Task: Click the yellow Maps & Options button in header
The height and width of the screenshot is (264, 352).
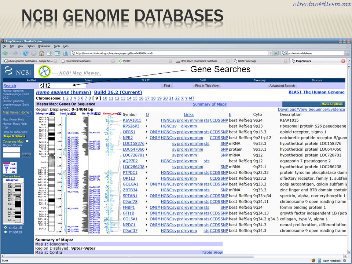Action: (332, 104)
